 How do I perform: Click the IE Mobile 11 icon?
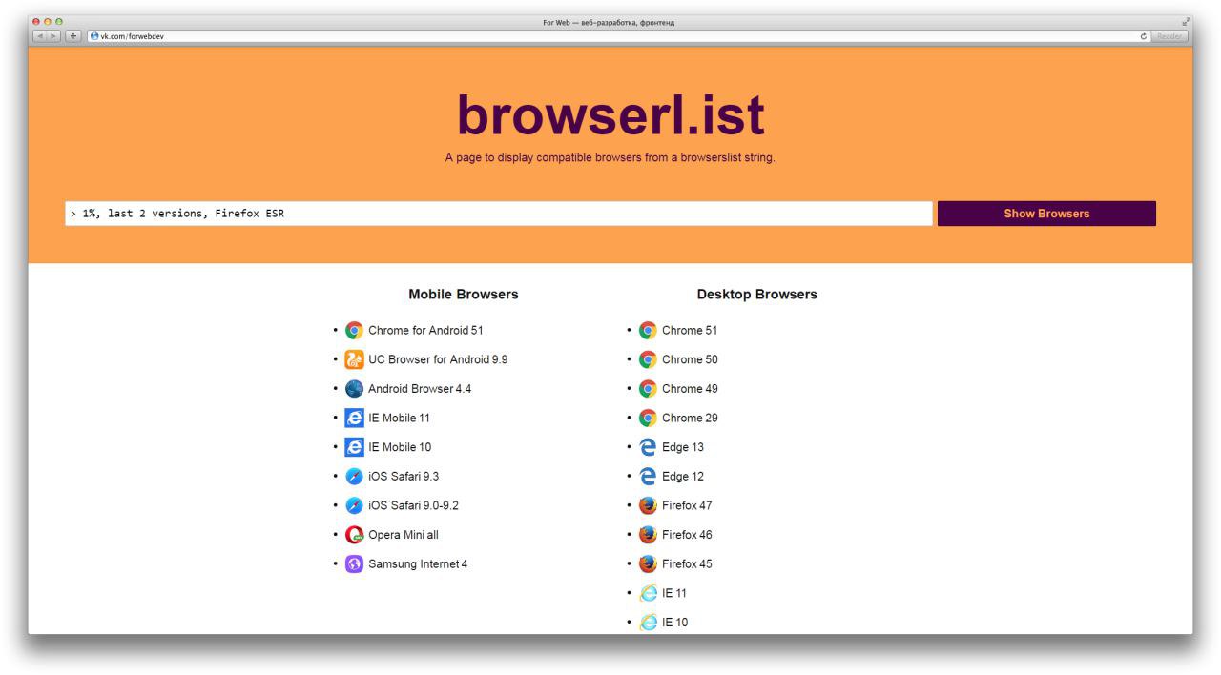[354, 418]
